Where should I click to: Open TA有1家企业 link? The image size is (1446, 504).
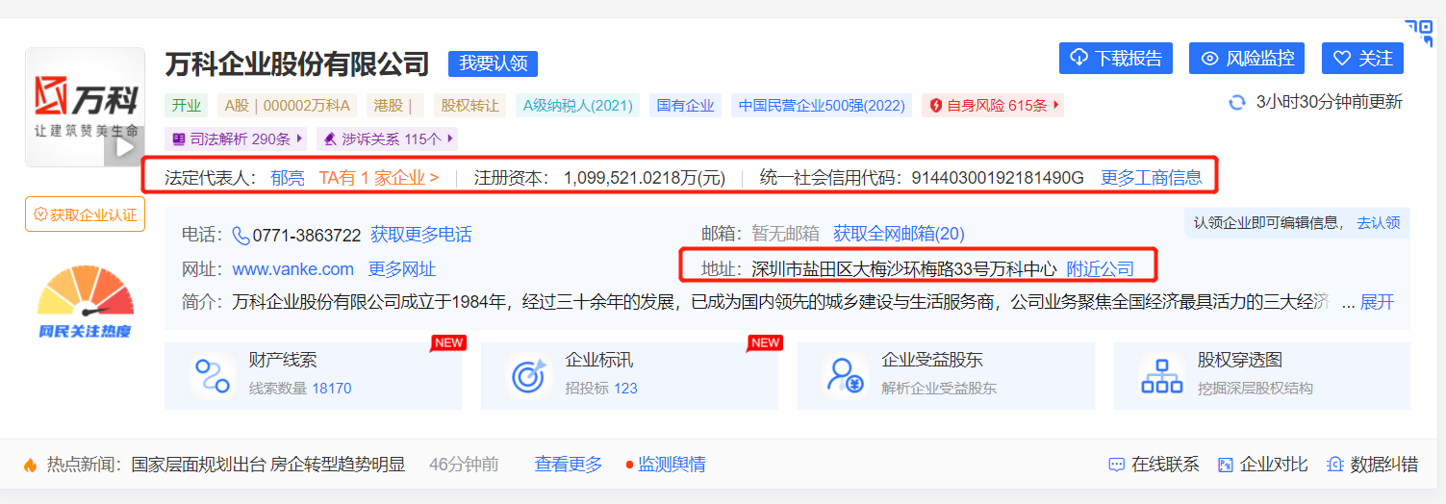coord(379,177)
